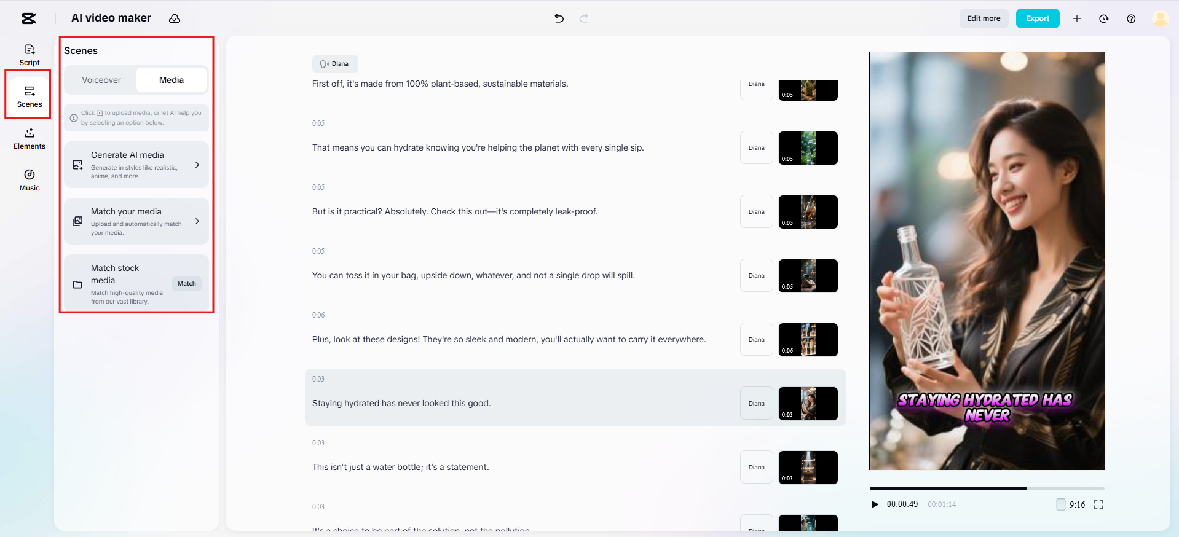The image size is (1179, 537).
Task: Open the Elements panel in sidebar
Action: coord(30,138)
